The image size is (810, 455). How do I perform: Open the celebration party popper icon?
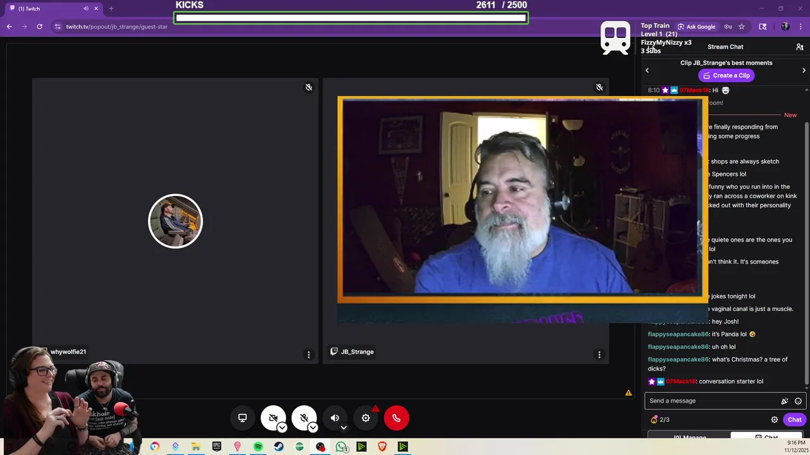785,401
